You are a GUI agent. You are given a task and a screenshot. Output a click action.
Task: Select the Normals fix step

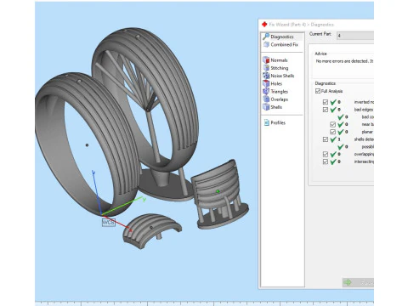point(275,60)
